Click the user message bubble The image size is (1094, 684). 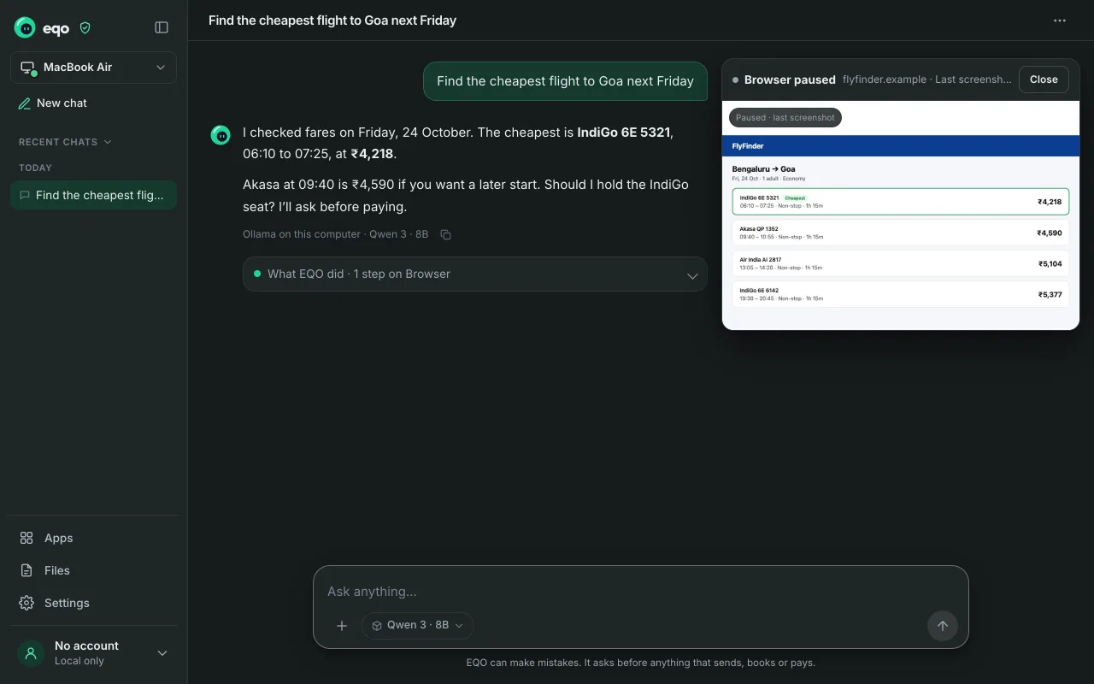point(565,81)
